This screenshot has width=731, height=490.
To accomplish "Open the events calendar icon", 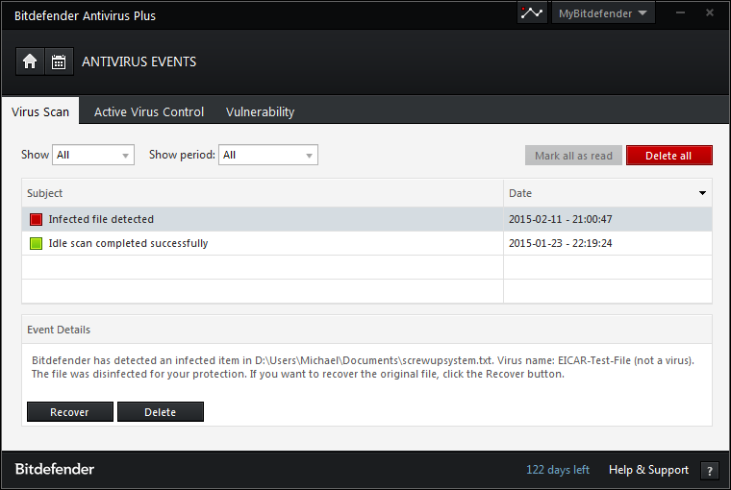I will 59,61.
